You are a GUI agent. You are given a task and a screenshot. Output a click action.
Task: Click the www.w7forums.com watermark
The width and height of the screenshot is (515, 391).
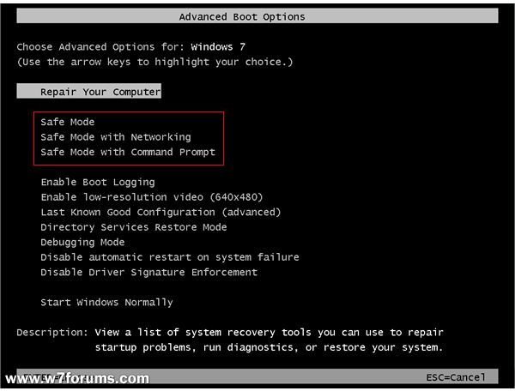click(x=77, y=379)
